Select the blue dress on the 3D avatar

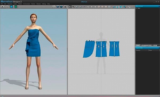[x=33, y=43]
